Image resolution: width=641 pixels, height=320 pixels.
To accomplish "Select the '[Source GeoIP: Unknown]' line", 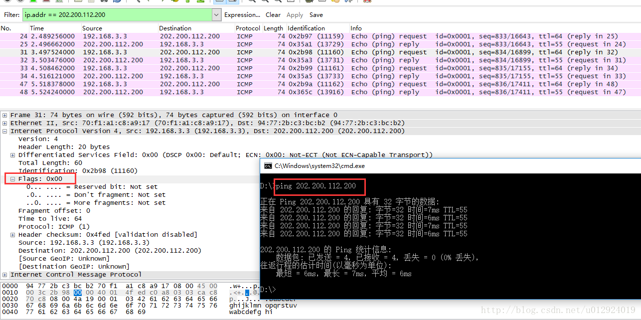I will [64, 259].
